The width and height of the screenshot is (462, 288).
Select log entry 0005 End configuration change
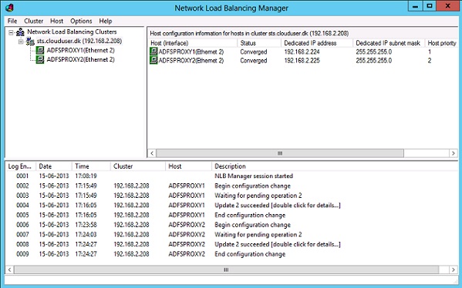[231, 215]
